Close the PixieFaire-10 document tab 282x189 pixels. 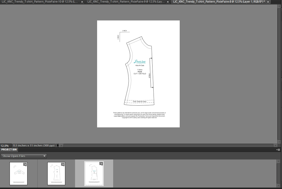[x=82, y=2]
